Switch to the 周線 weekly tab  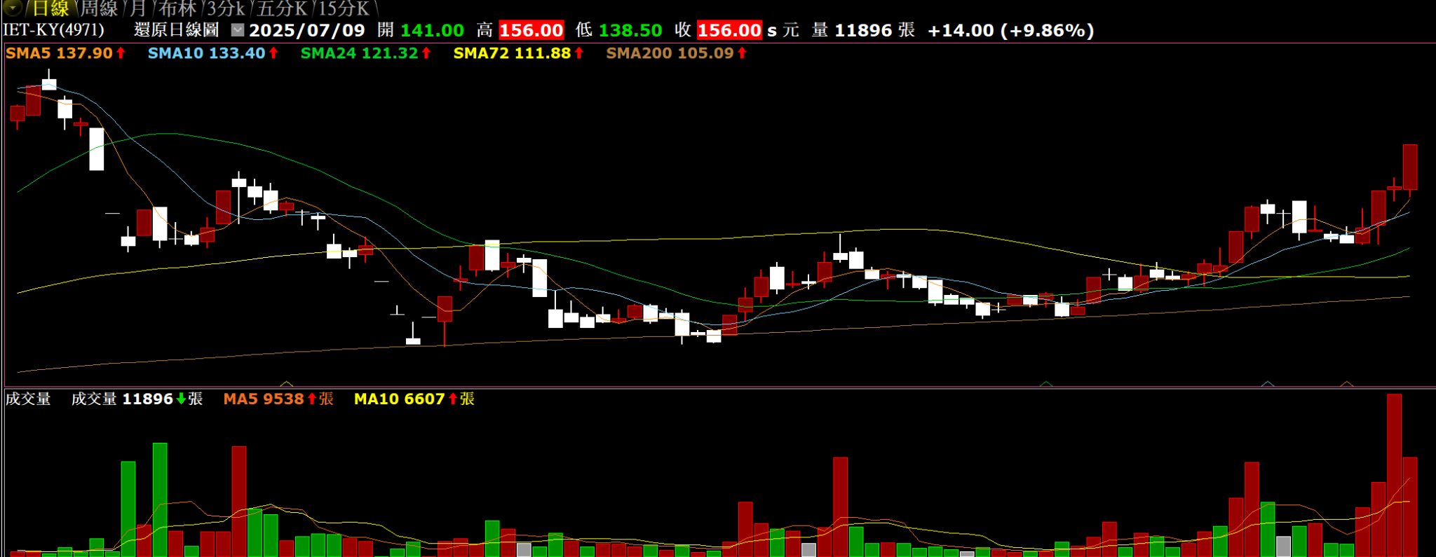[x=99, y=9]
